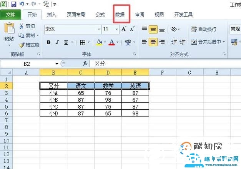The width and height of the screenshot is (241, 169).
Task: Toggle center horizontal alignment
Action: click(153, 42)
